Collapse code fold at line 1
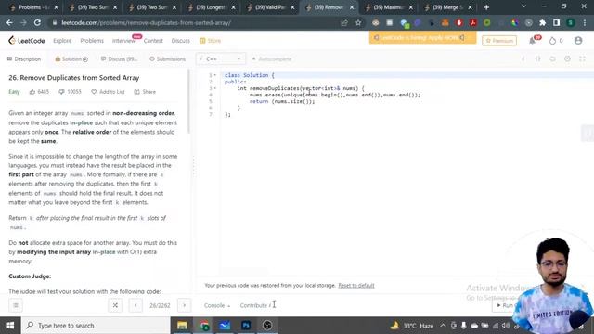 tap(215, 75)
